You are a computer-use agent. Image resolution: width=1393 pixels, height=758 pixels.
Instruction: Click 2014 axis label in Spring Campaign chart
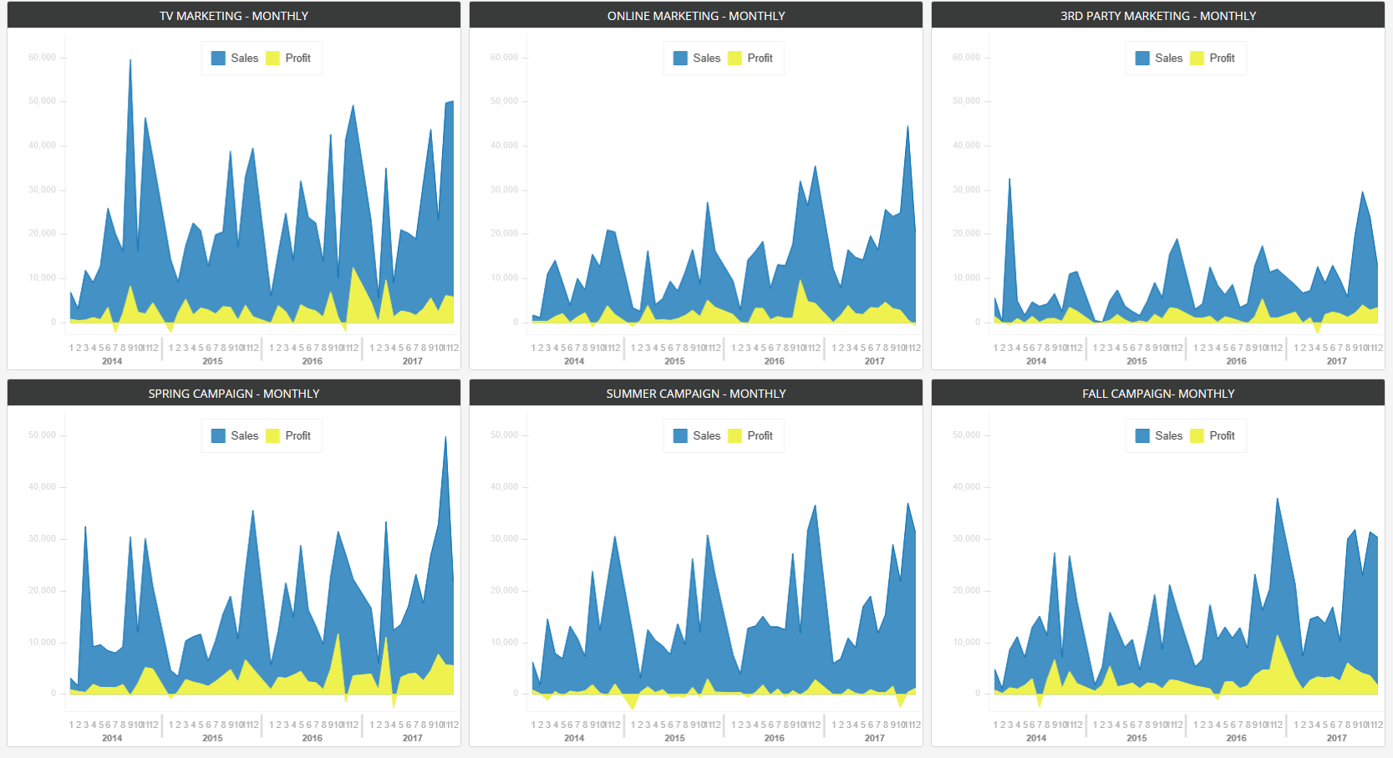[x=112, y=738]
